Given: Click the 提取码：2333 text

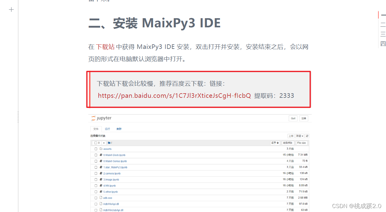Looking at the screenshot, I should (274, 96).
